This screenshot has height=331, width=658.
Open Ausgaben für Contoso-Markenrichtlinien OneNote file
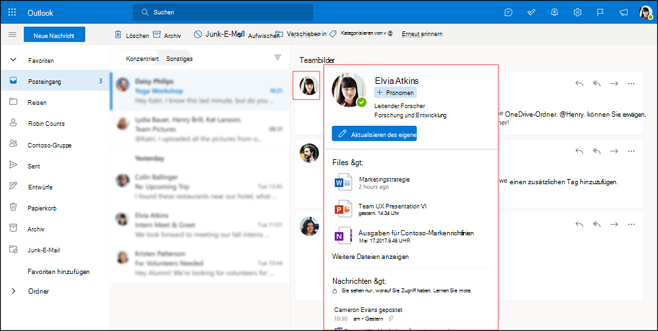pyautogui.click(x=403, y=236)
